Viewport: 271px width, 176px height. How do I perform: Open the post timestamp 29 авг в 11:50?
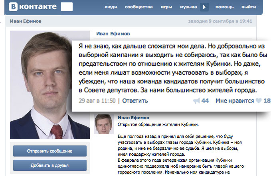pyautogui.click(x=99, y=101)
